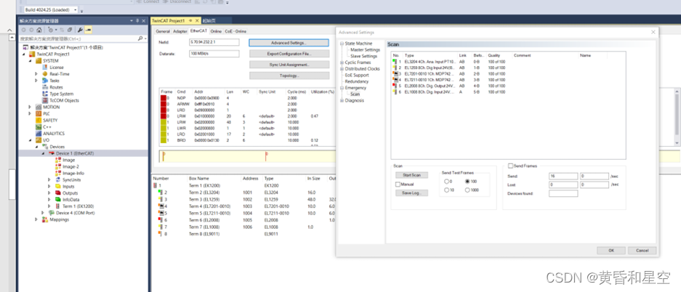
Task: Click the Start Scan button
Action: 411,175
